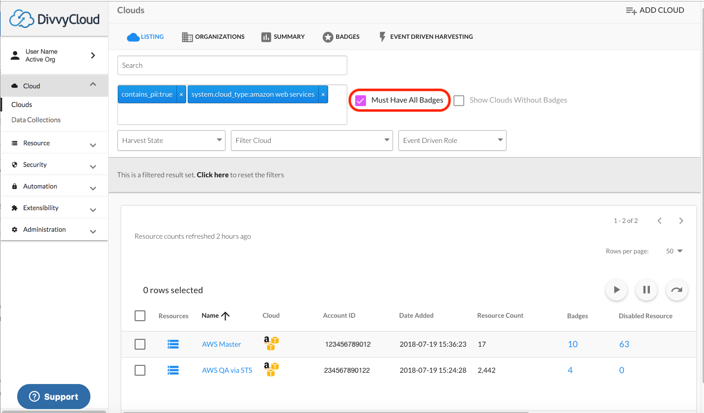Click the Cloud icon in sidebar header
Viewport: 704px width, 413px height.
coord(14,86)
